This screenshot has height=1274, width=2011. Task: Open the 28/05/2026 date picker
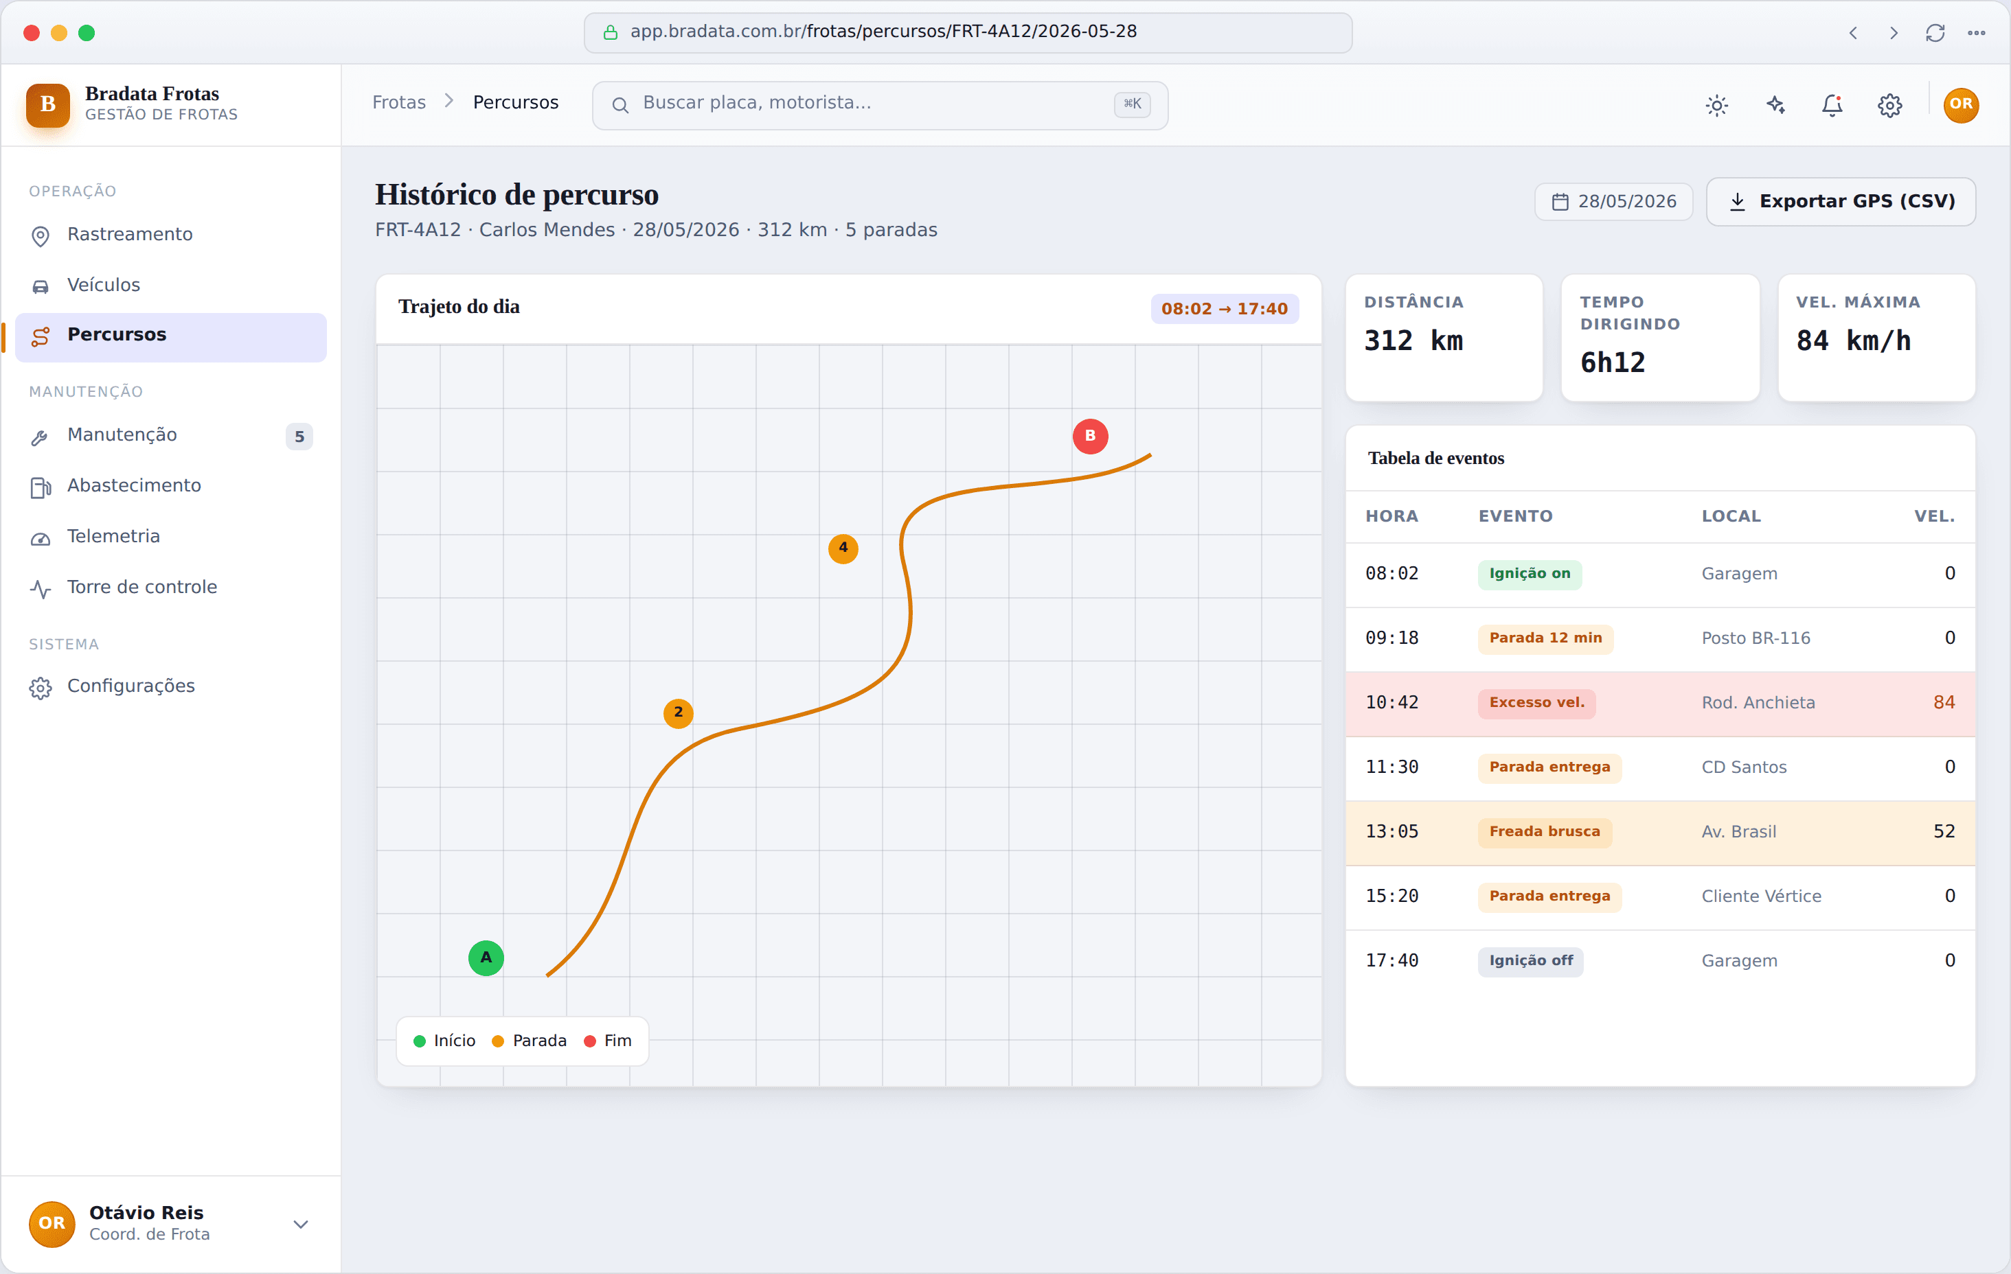tap(1613, 202)
